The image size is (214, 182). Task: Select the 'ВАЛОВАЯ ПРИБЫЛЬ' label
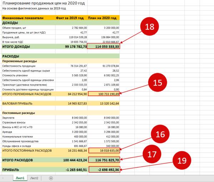click(17, 104)
